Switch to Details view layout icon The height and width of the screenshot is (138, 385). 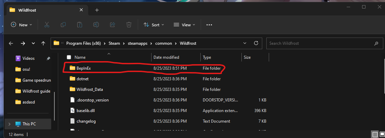pyautogui.click(x=375, y=134)
